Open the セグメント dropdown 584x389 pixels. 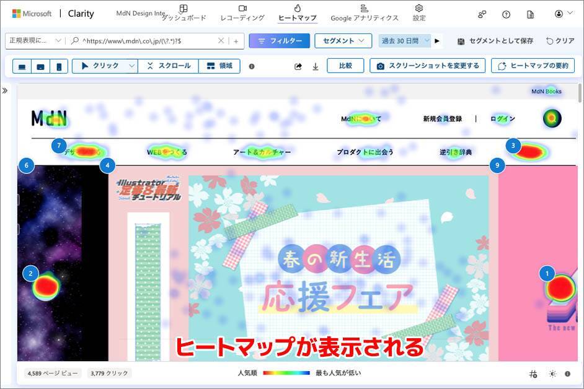[343, 41]
